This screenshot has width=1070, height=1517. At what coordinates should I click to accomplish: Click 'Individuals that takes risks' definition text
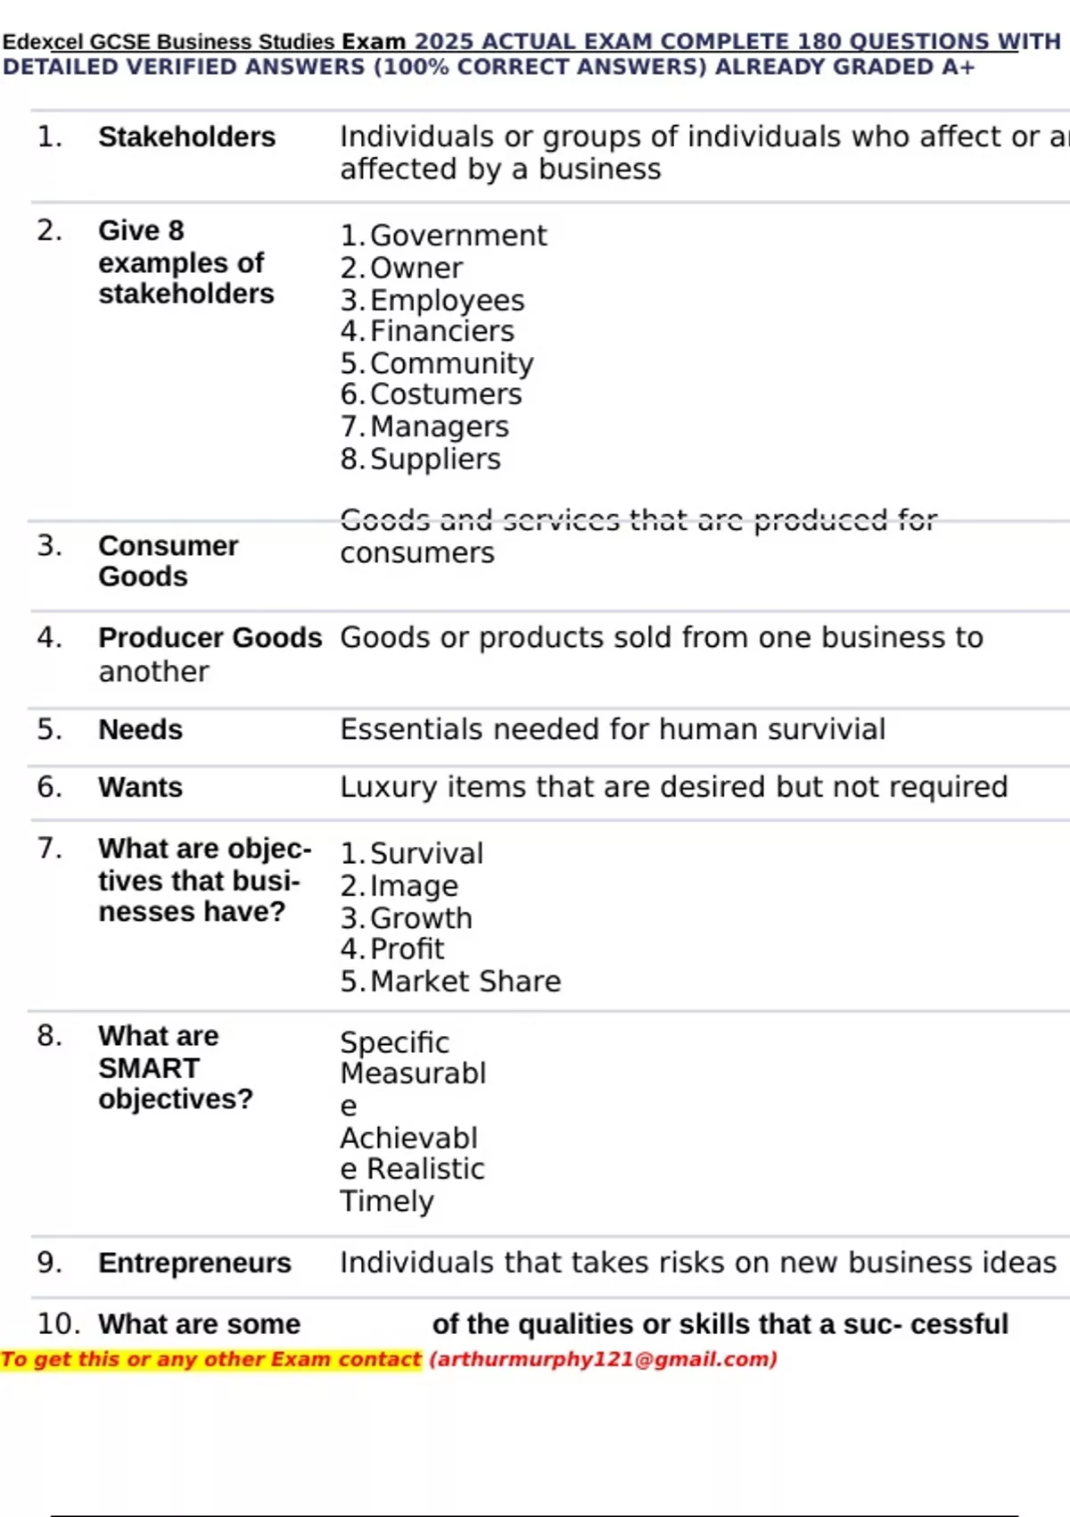697,1263
